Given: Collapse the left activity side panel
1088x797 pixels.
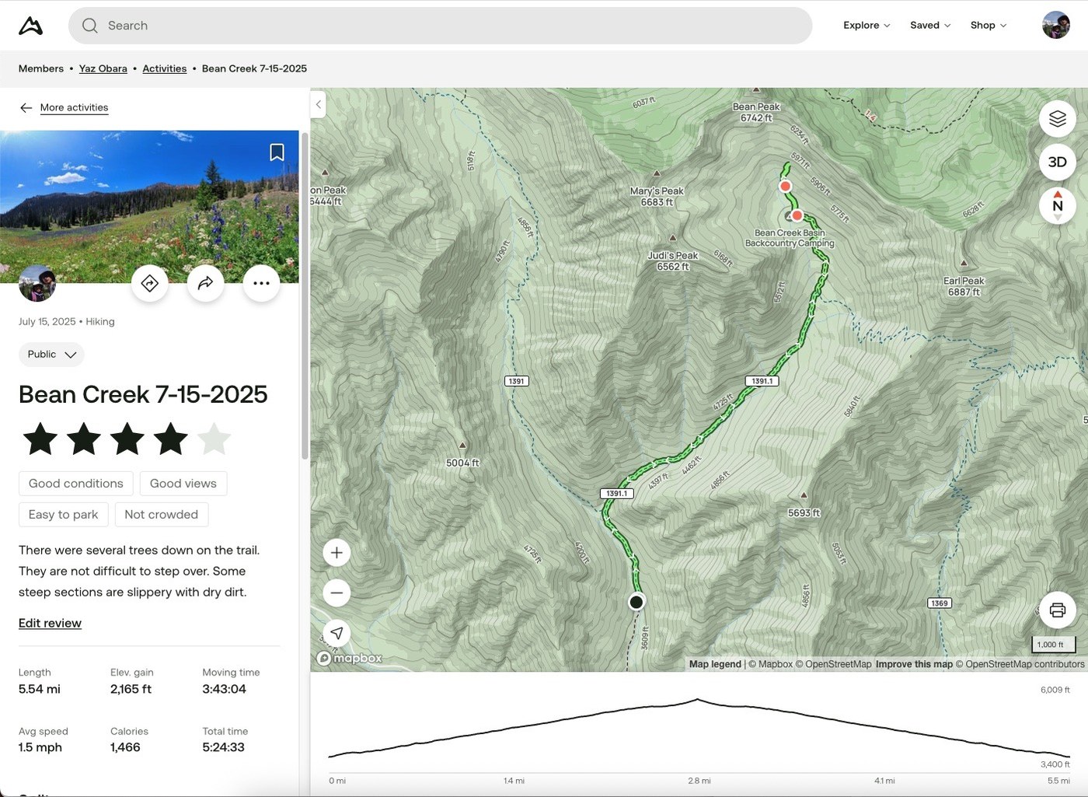Looking at the screenshot, I should 318,104.
